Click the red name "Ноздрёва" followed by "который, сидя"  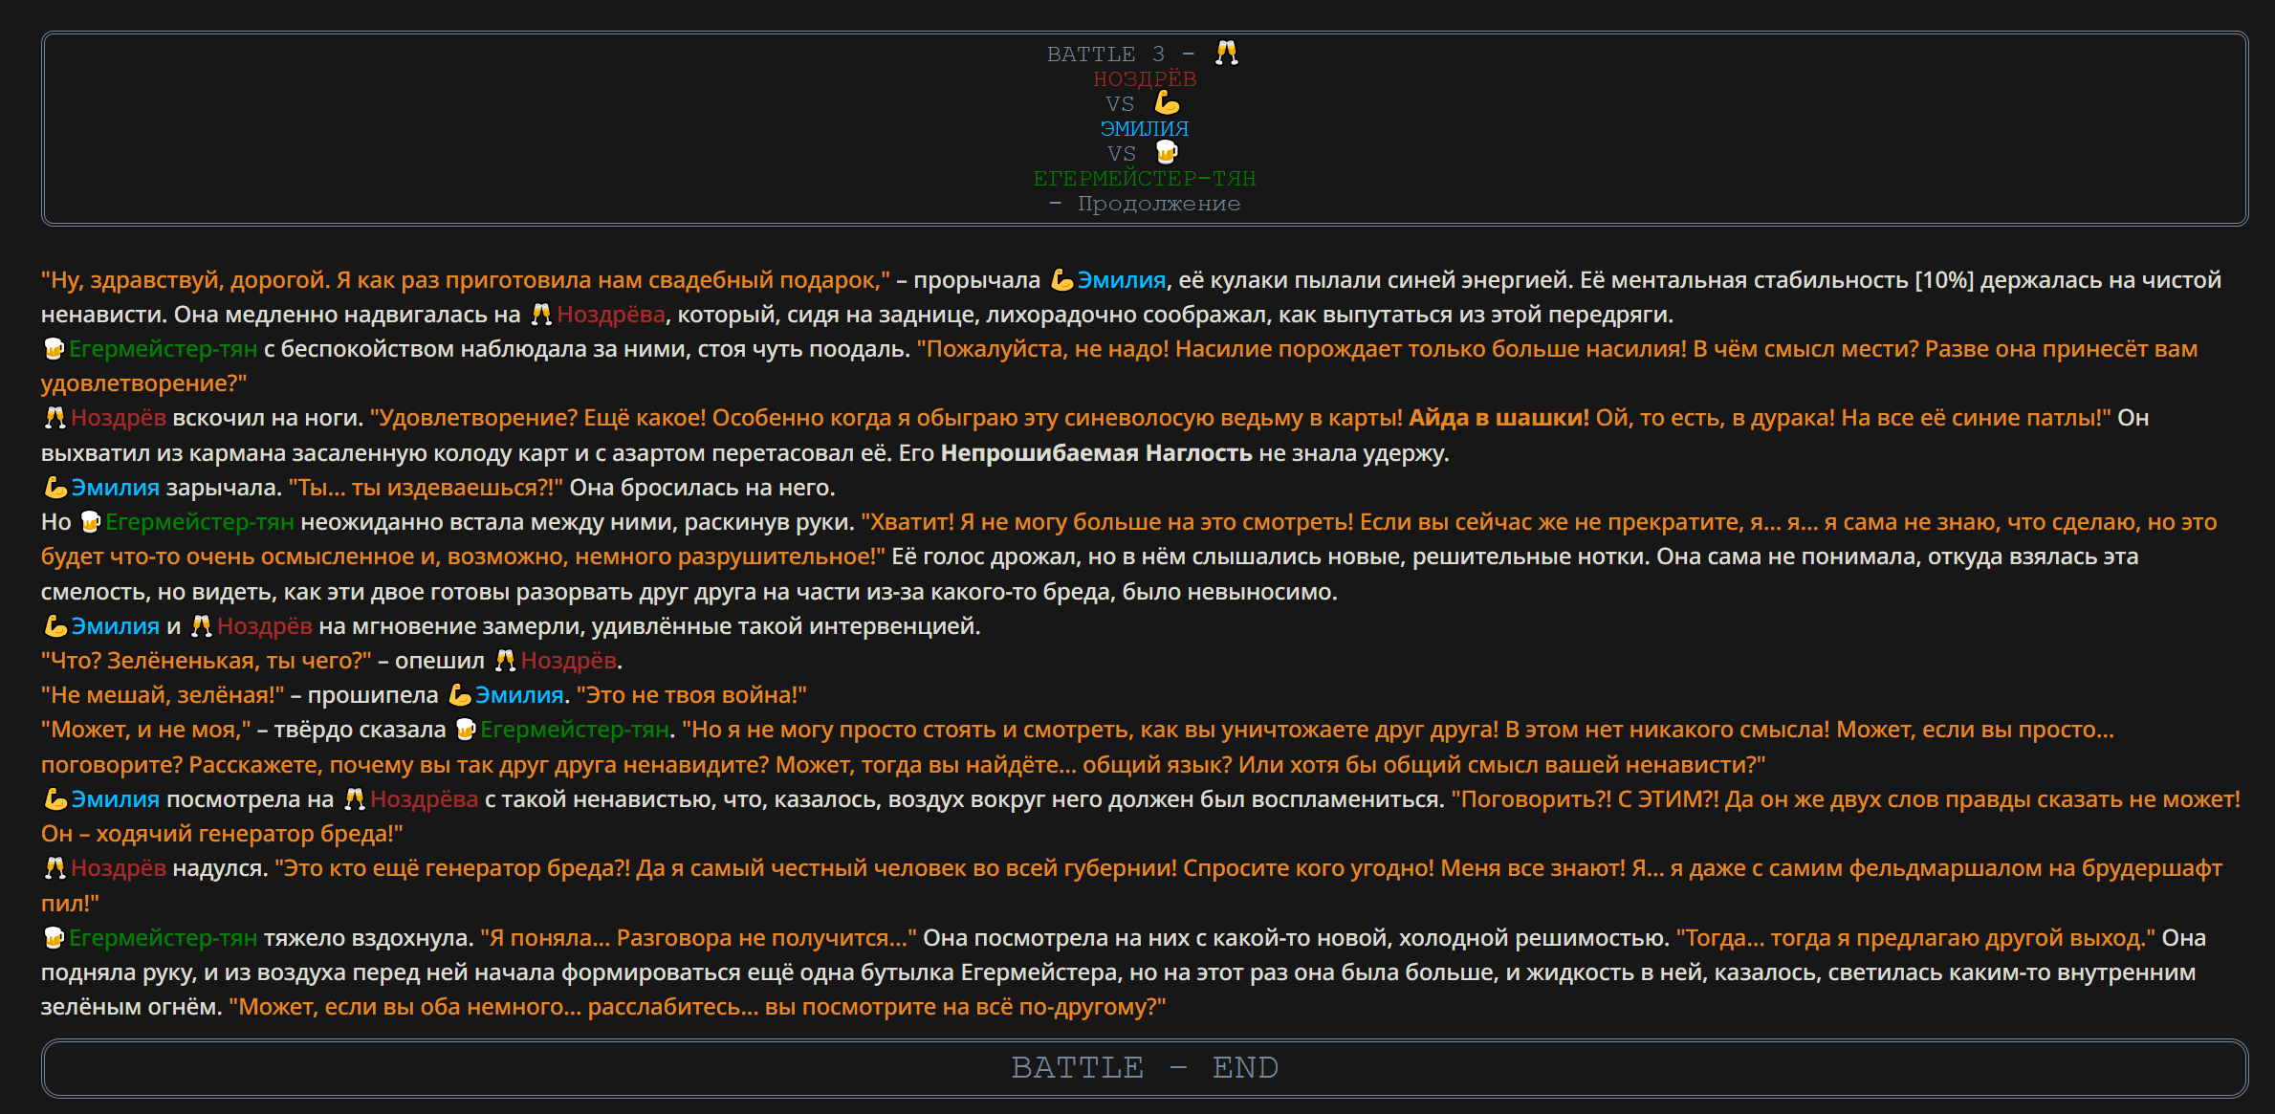(x=611, y=315)
